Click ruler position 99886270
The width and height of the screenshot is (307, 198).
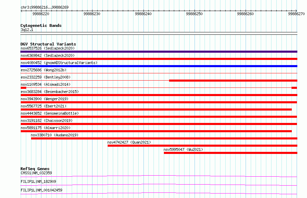pyautogui.click(x=296, y=14)
